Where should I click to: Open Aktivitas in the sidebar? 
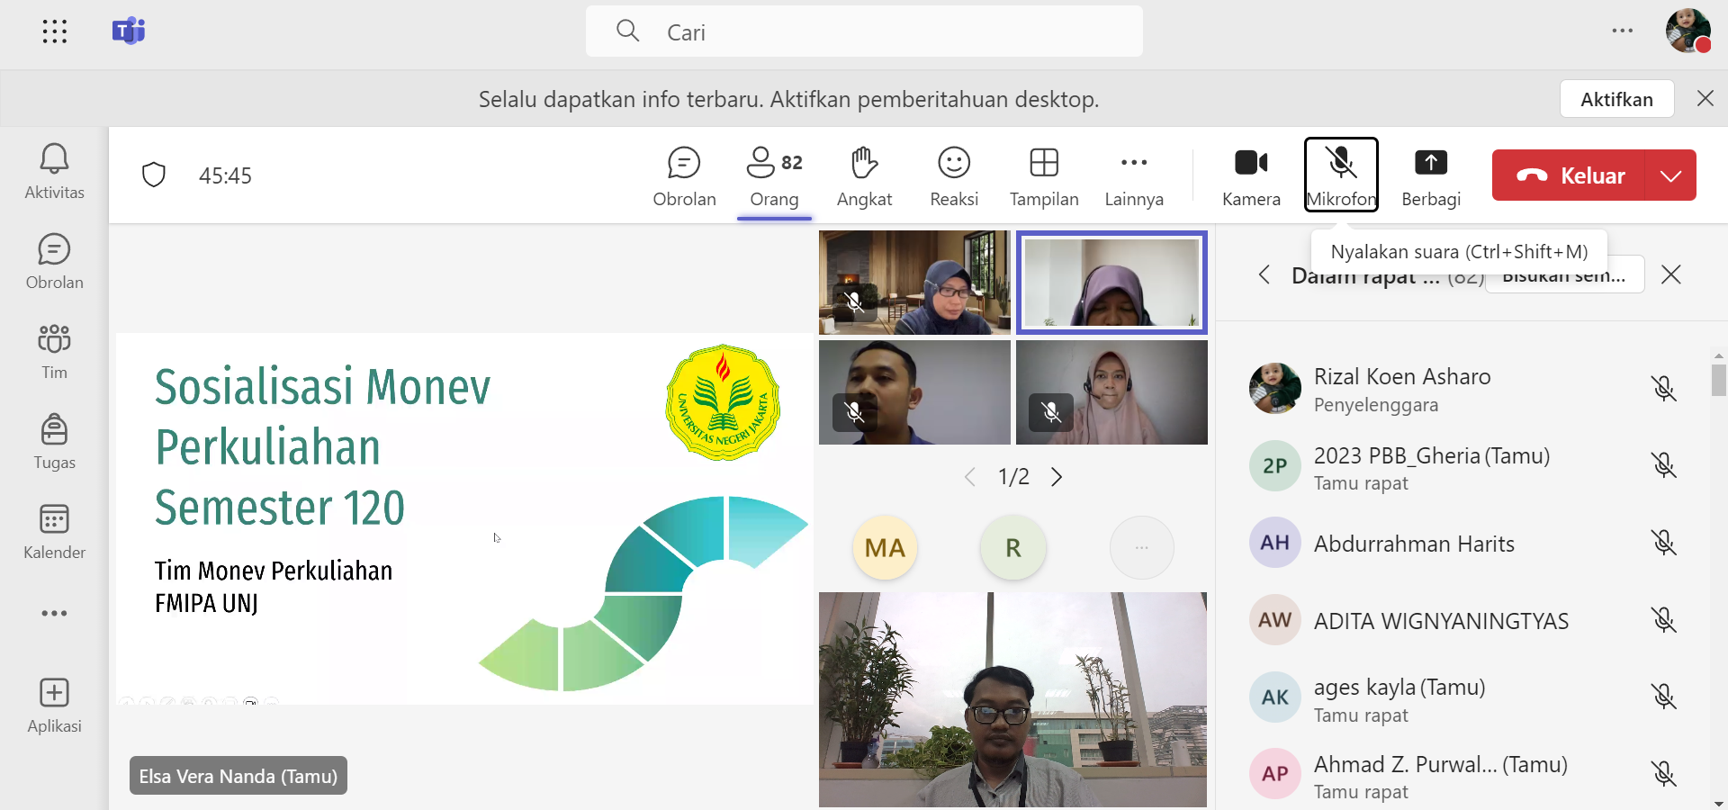click(54, 171)
